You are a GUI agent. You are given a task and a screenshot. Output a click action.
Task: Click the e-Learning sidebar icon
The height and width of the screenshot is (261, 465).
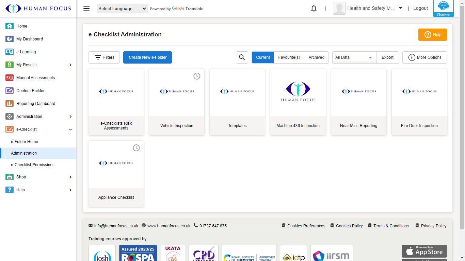click(x=10, y=52)
